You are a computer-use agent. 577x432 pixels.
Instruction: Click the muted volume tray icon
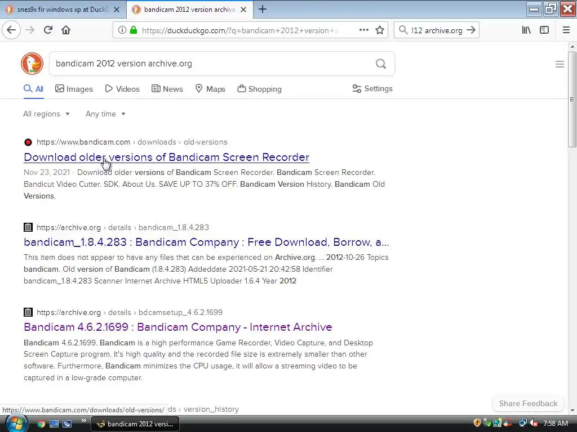tap(534, 424)
